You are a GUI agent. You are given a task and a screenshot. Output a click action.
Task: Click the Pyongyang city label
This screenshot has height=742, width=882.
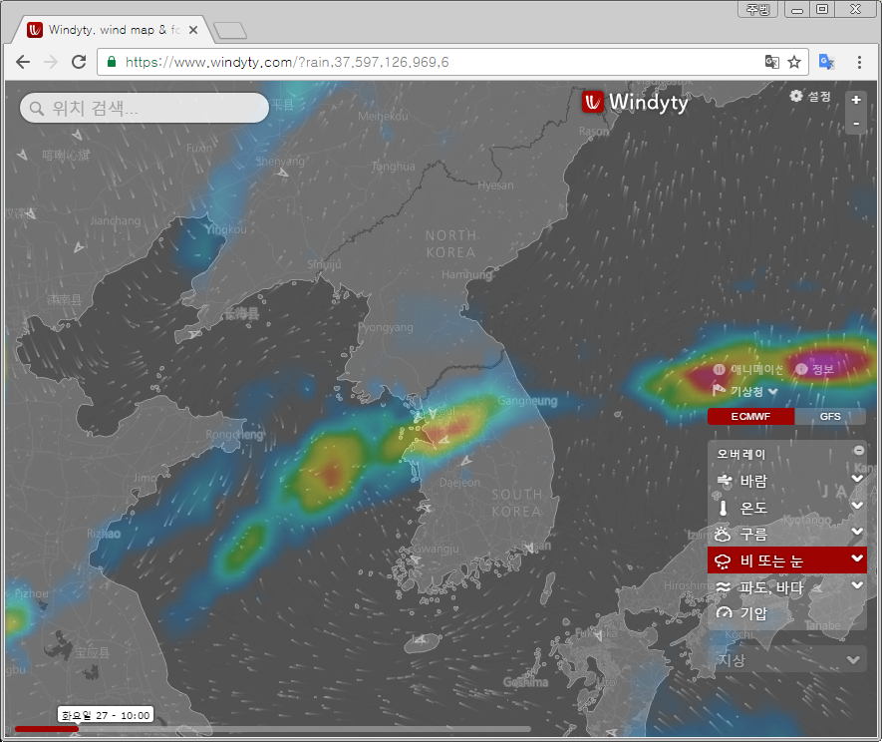tap(386, 327)
